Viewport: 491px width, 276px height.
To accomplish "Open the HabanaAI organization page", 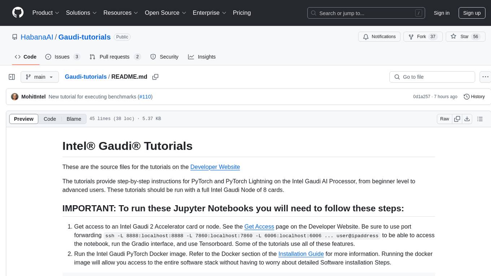I will [x=37, y=37].
